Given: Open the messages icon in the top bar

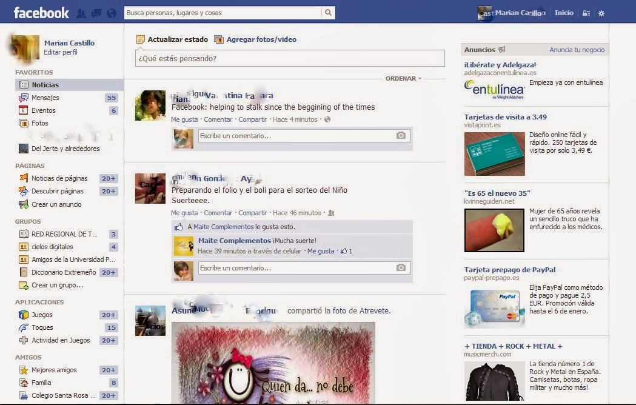Looking at the screenshot, I should coord(96,12).
